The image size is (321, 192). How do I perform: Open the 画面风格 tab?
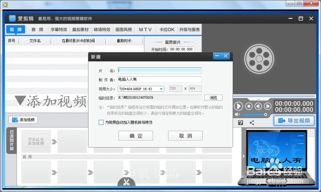pos(124,29)
